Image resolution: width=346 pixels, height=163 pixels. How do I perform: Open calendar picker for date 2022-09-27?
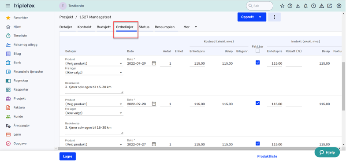pyautogui.click(x=154, y=144)
